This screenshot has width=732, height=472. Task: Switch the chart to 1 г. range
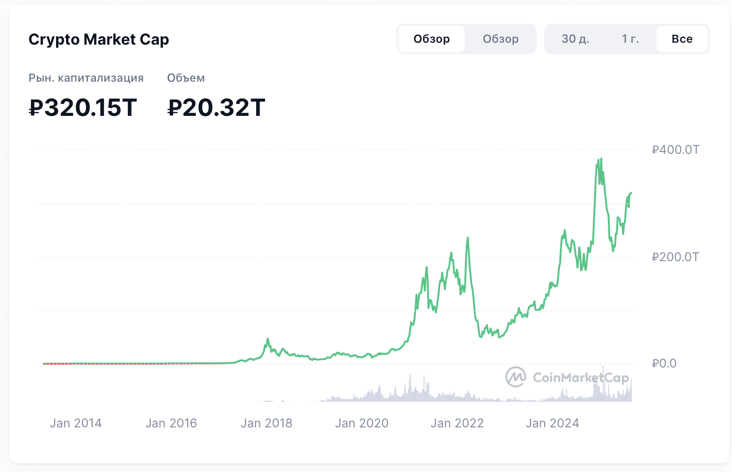click(x=630, y=39)
